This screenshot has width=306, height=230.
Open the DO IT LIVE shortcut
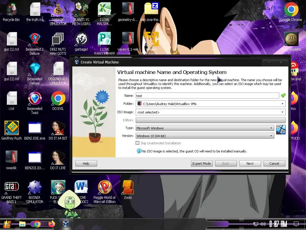pos(58,160)
